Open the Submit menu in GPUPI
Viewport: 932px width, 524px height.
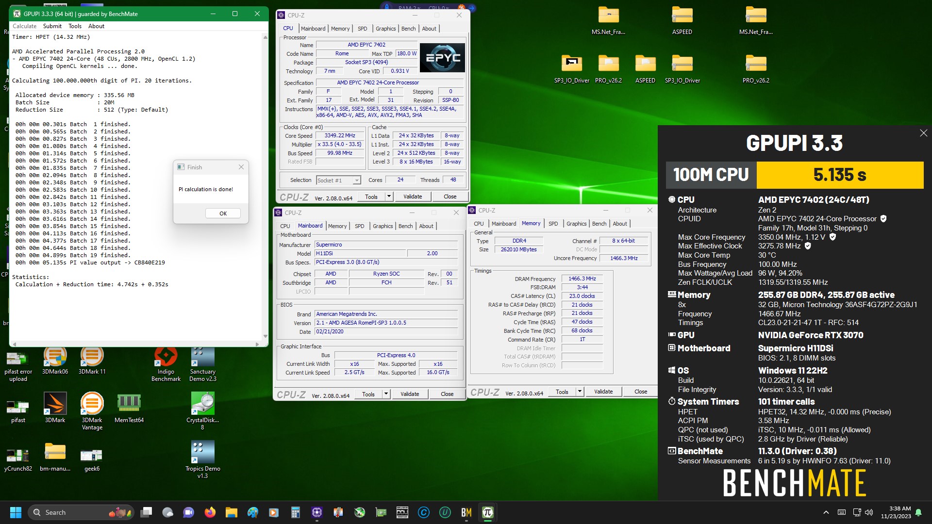pos(52,26)
